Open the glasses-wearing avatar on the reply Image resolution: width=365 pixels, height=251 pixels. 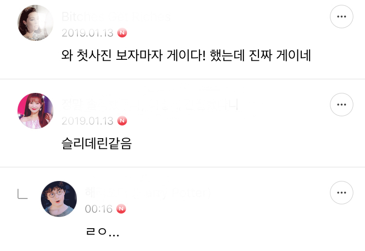pos(59,199)
